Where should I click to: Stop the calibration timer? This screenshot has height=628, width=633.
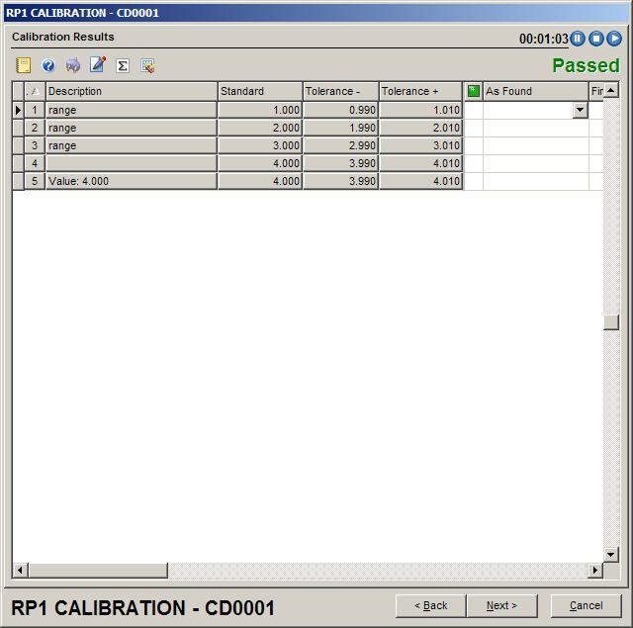coord(595,39)
